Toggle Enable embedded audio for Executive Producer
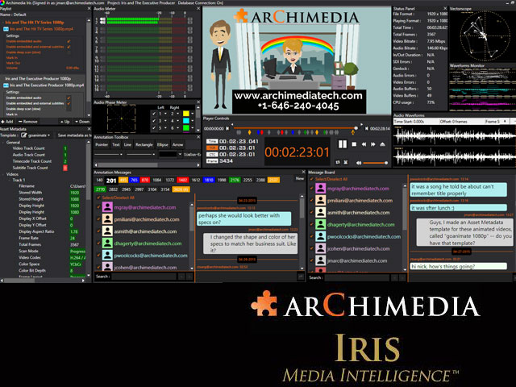 click(x=69, y=98)
